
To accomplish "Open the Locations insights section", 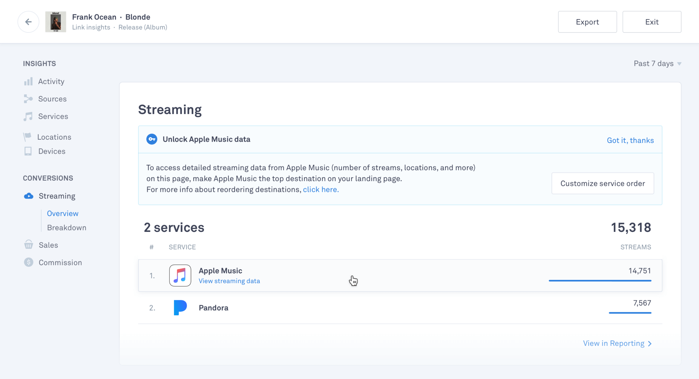I will 54,137.
